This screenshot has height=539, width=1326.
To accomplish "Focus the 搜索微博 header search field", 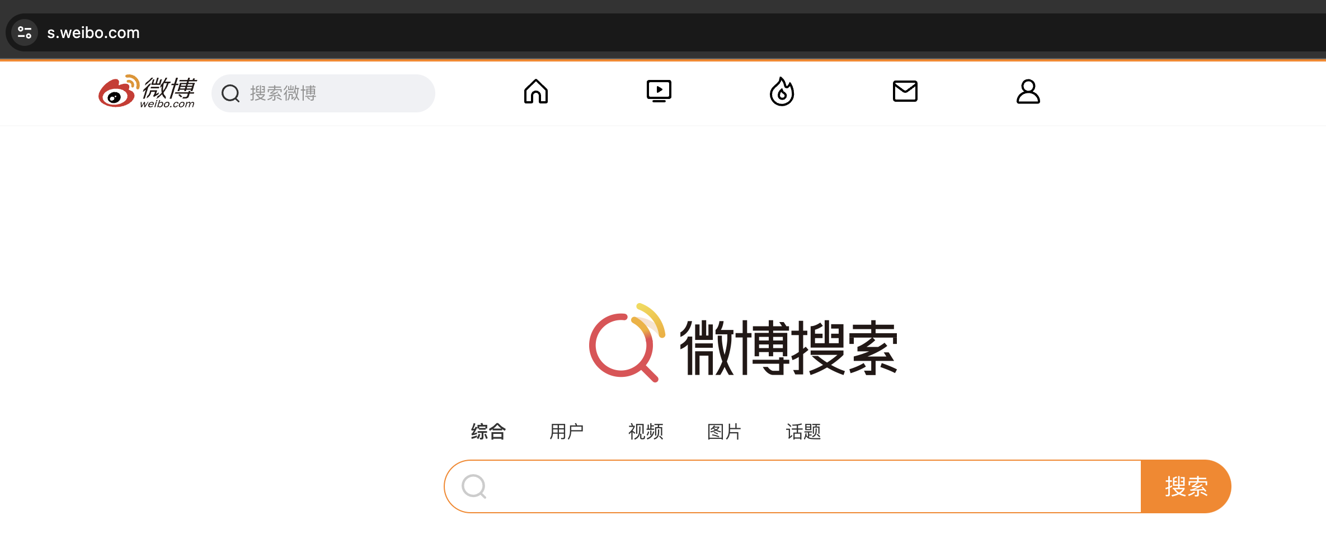I will point(323,93).
